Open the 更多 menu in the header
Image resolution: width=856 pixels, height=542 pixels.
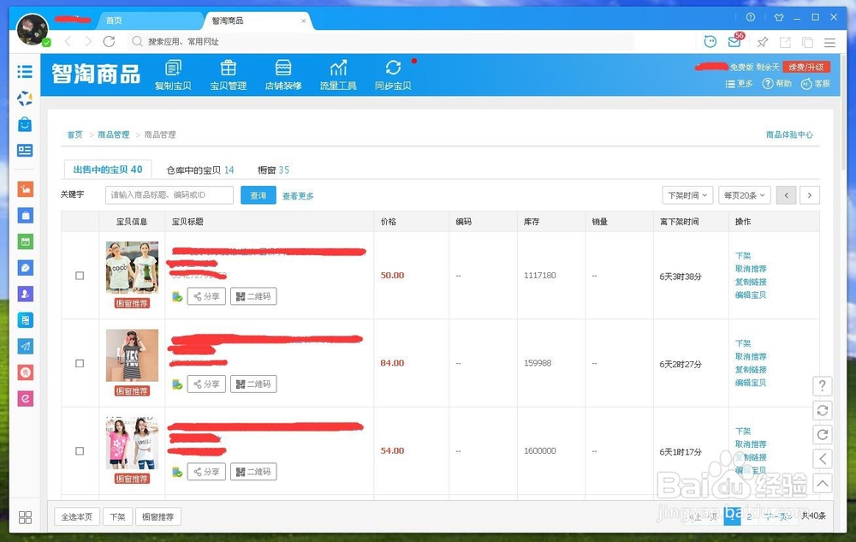740,84
